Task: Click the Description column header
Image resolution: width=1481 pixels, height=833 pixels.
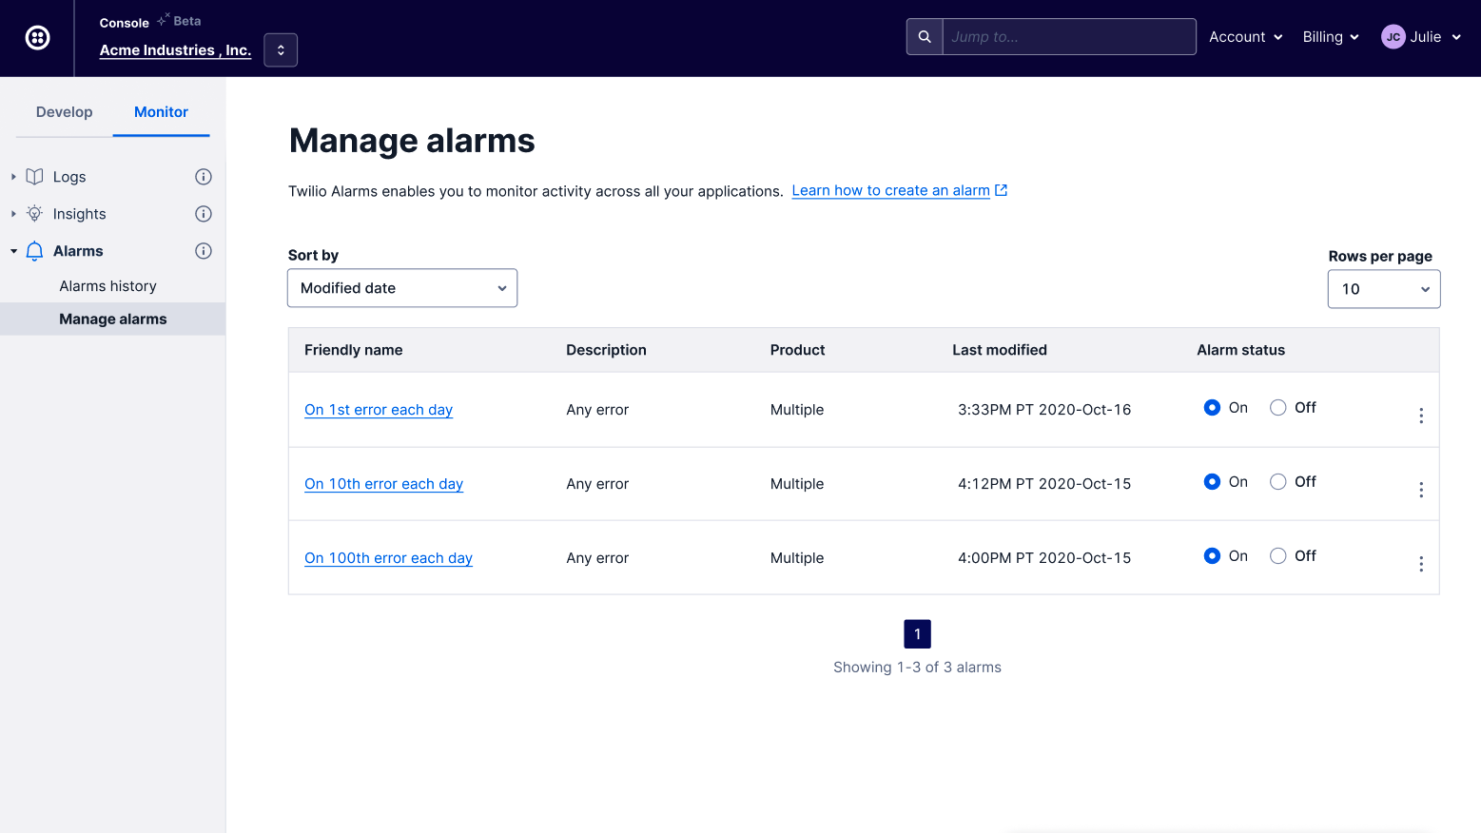Action: 606,350
